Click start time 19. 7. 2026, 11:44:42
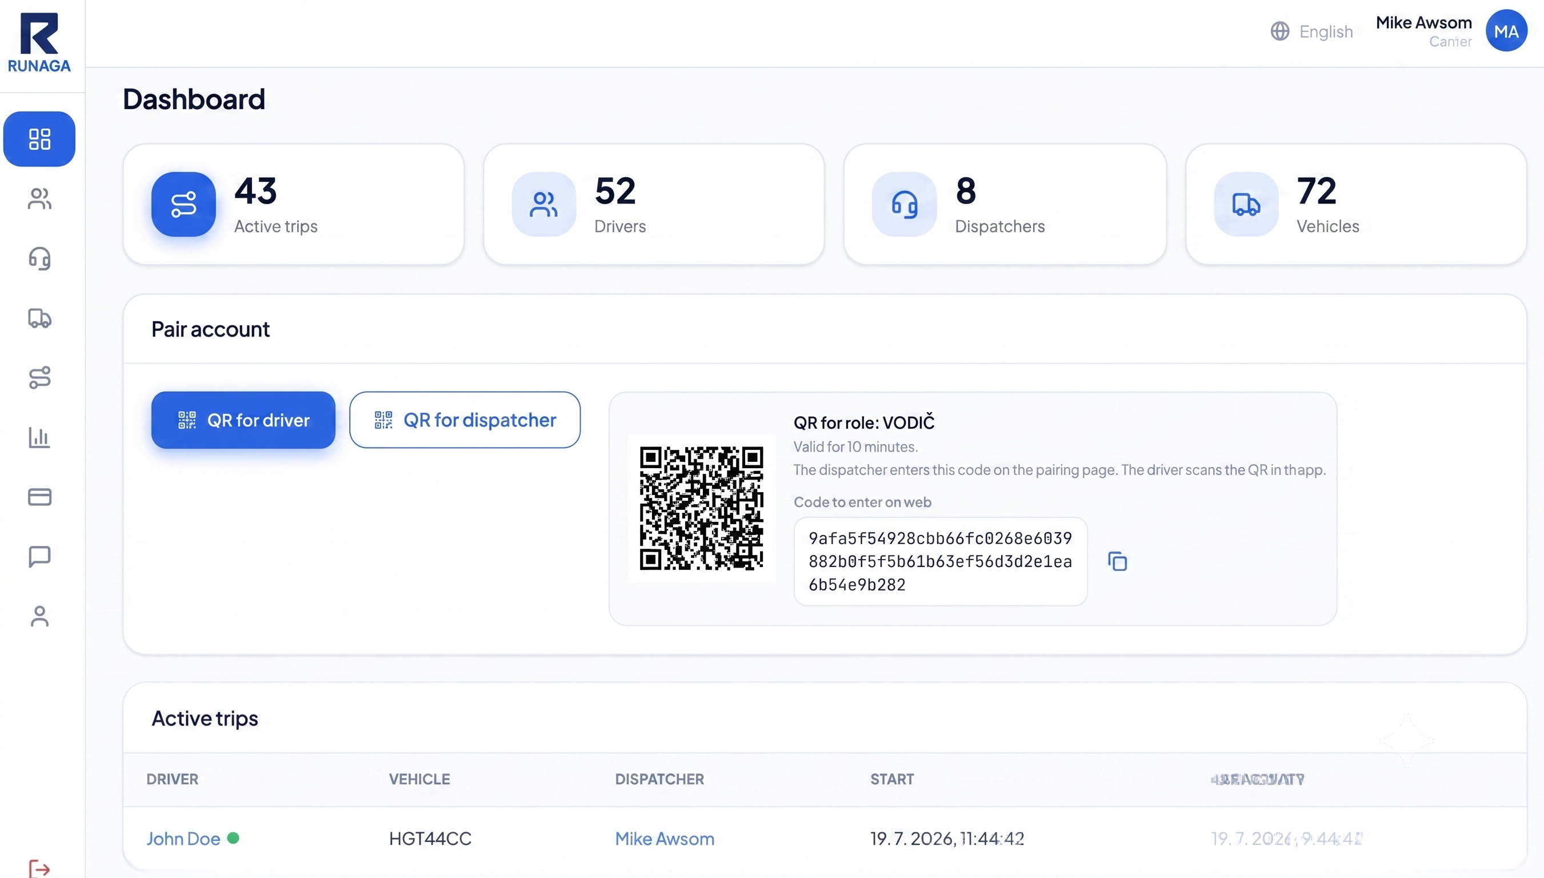The height and width of the screenshot is (878, 1544). click(x=947, y=838)
